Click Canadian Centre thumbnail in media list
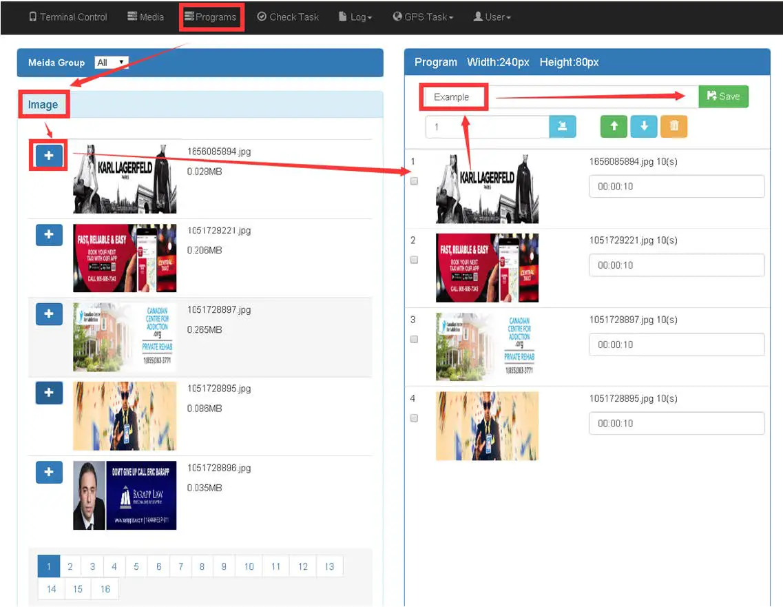This screenshot has width=783, height=607. coord(125,337)
